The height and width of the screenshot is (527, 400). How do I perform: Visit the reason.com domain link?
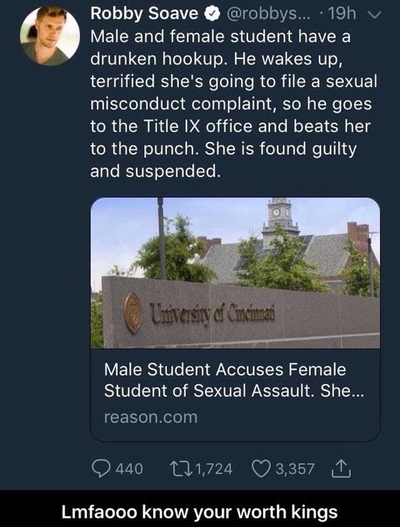tap(151, 417)
